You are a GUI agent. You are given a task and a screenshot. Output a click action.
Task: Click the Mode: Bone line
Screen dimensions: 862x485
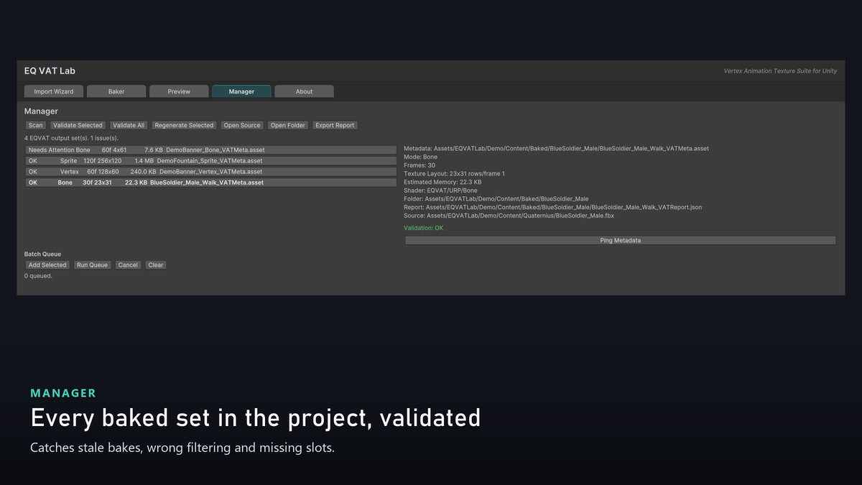(x=420, y=157)
